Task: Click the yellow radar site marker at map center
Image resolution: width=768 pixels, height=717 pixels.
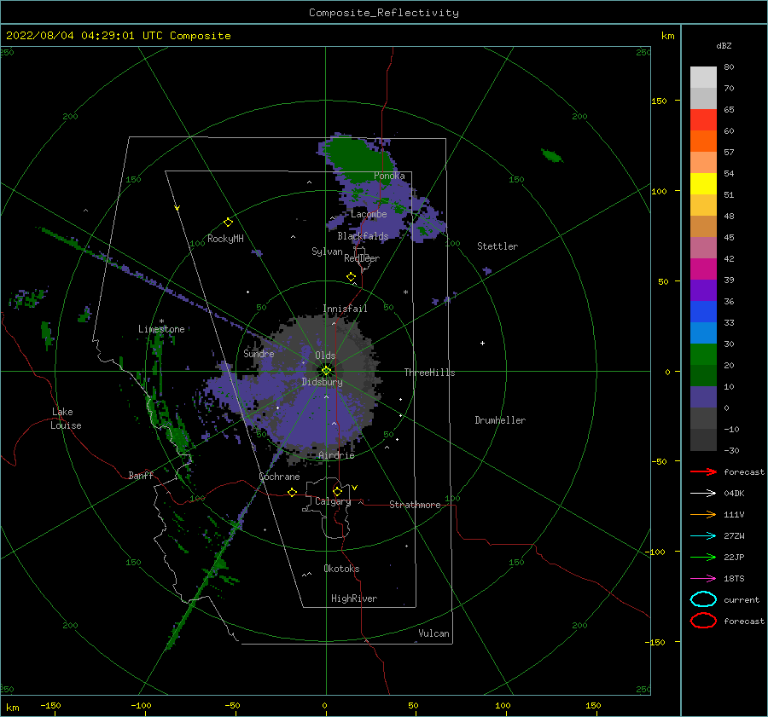Action: pos(326,371)
